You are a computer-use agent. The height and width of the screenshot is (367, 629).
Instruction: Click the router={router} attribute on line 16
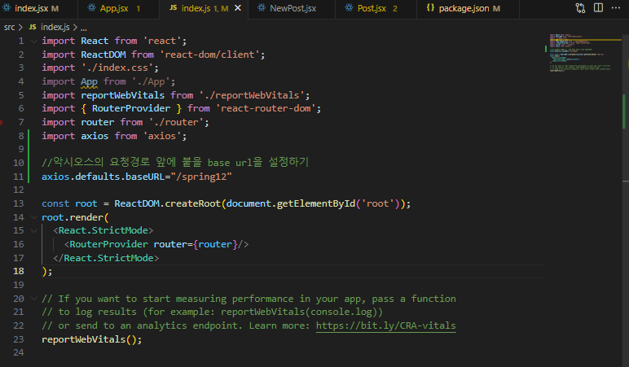click(196, 244)
